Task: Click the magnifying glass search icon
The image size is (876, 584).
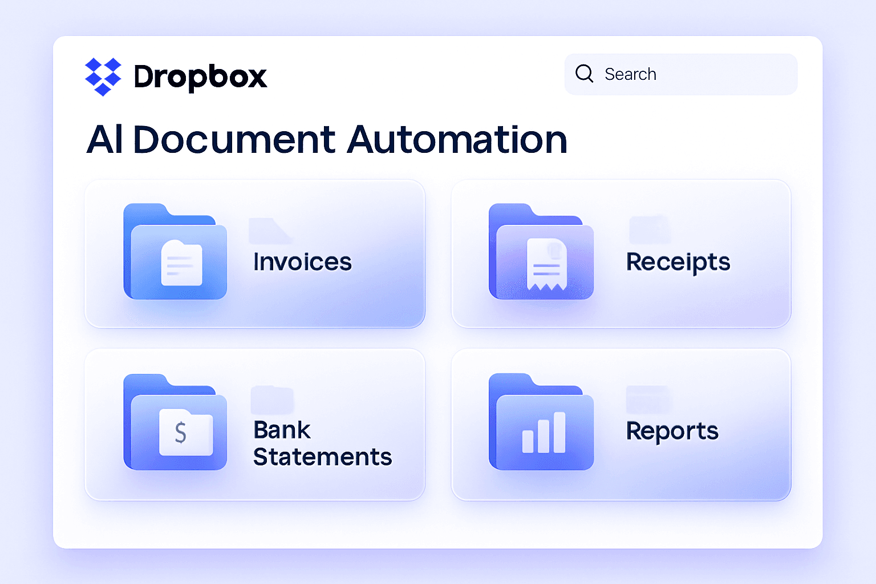Action: pyautogui.click(x=584, y=74)
